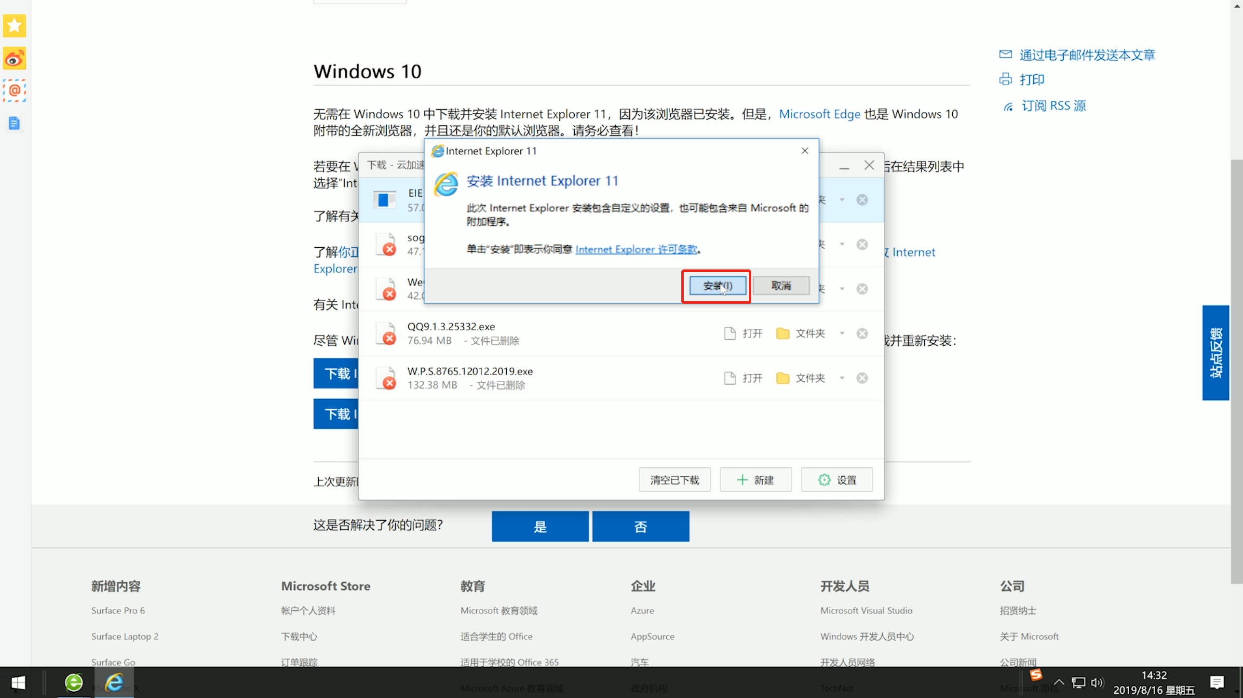Expand dropdown arrow for W.P.S.8765.12012.2019.exe row
The width and height of the screenshot is (1243, 698).
[x=841, y=378]
